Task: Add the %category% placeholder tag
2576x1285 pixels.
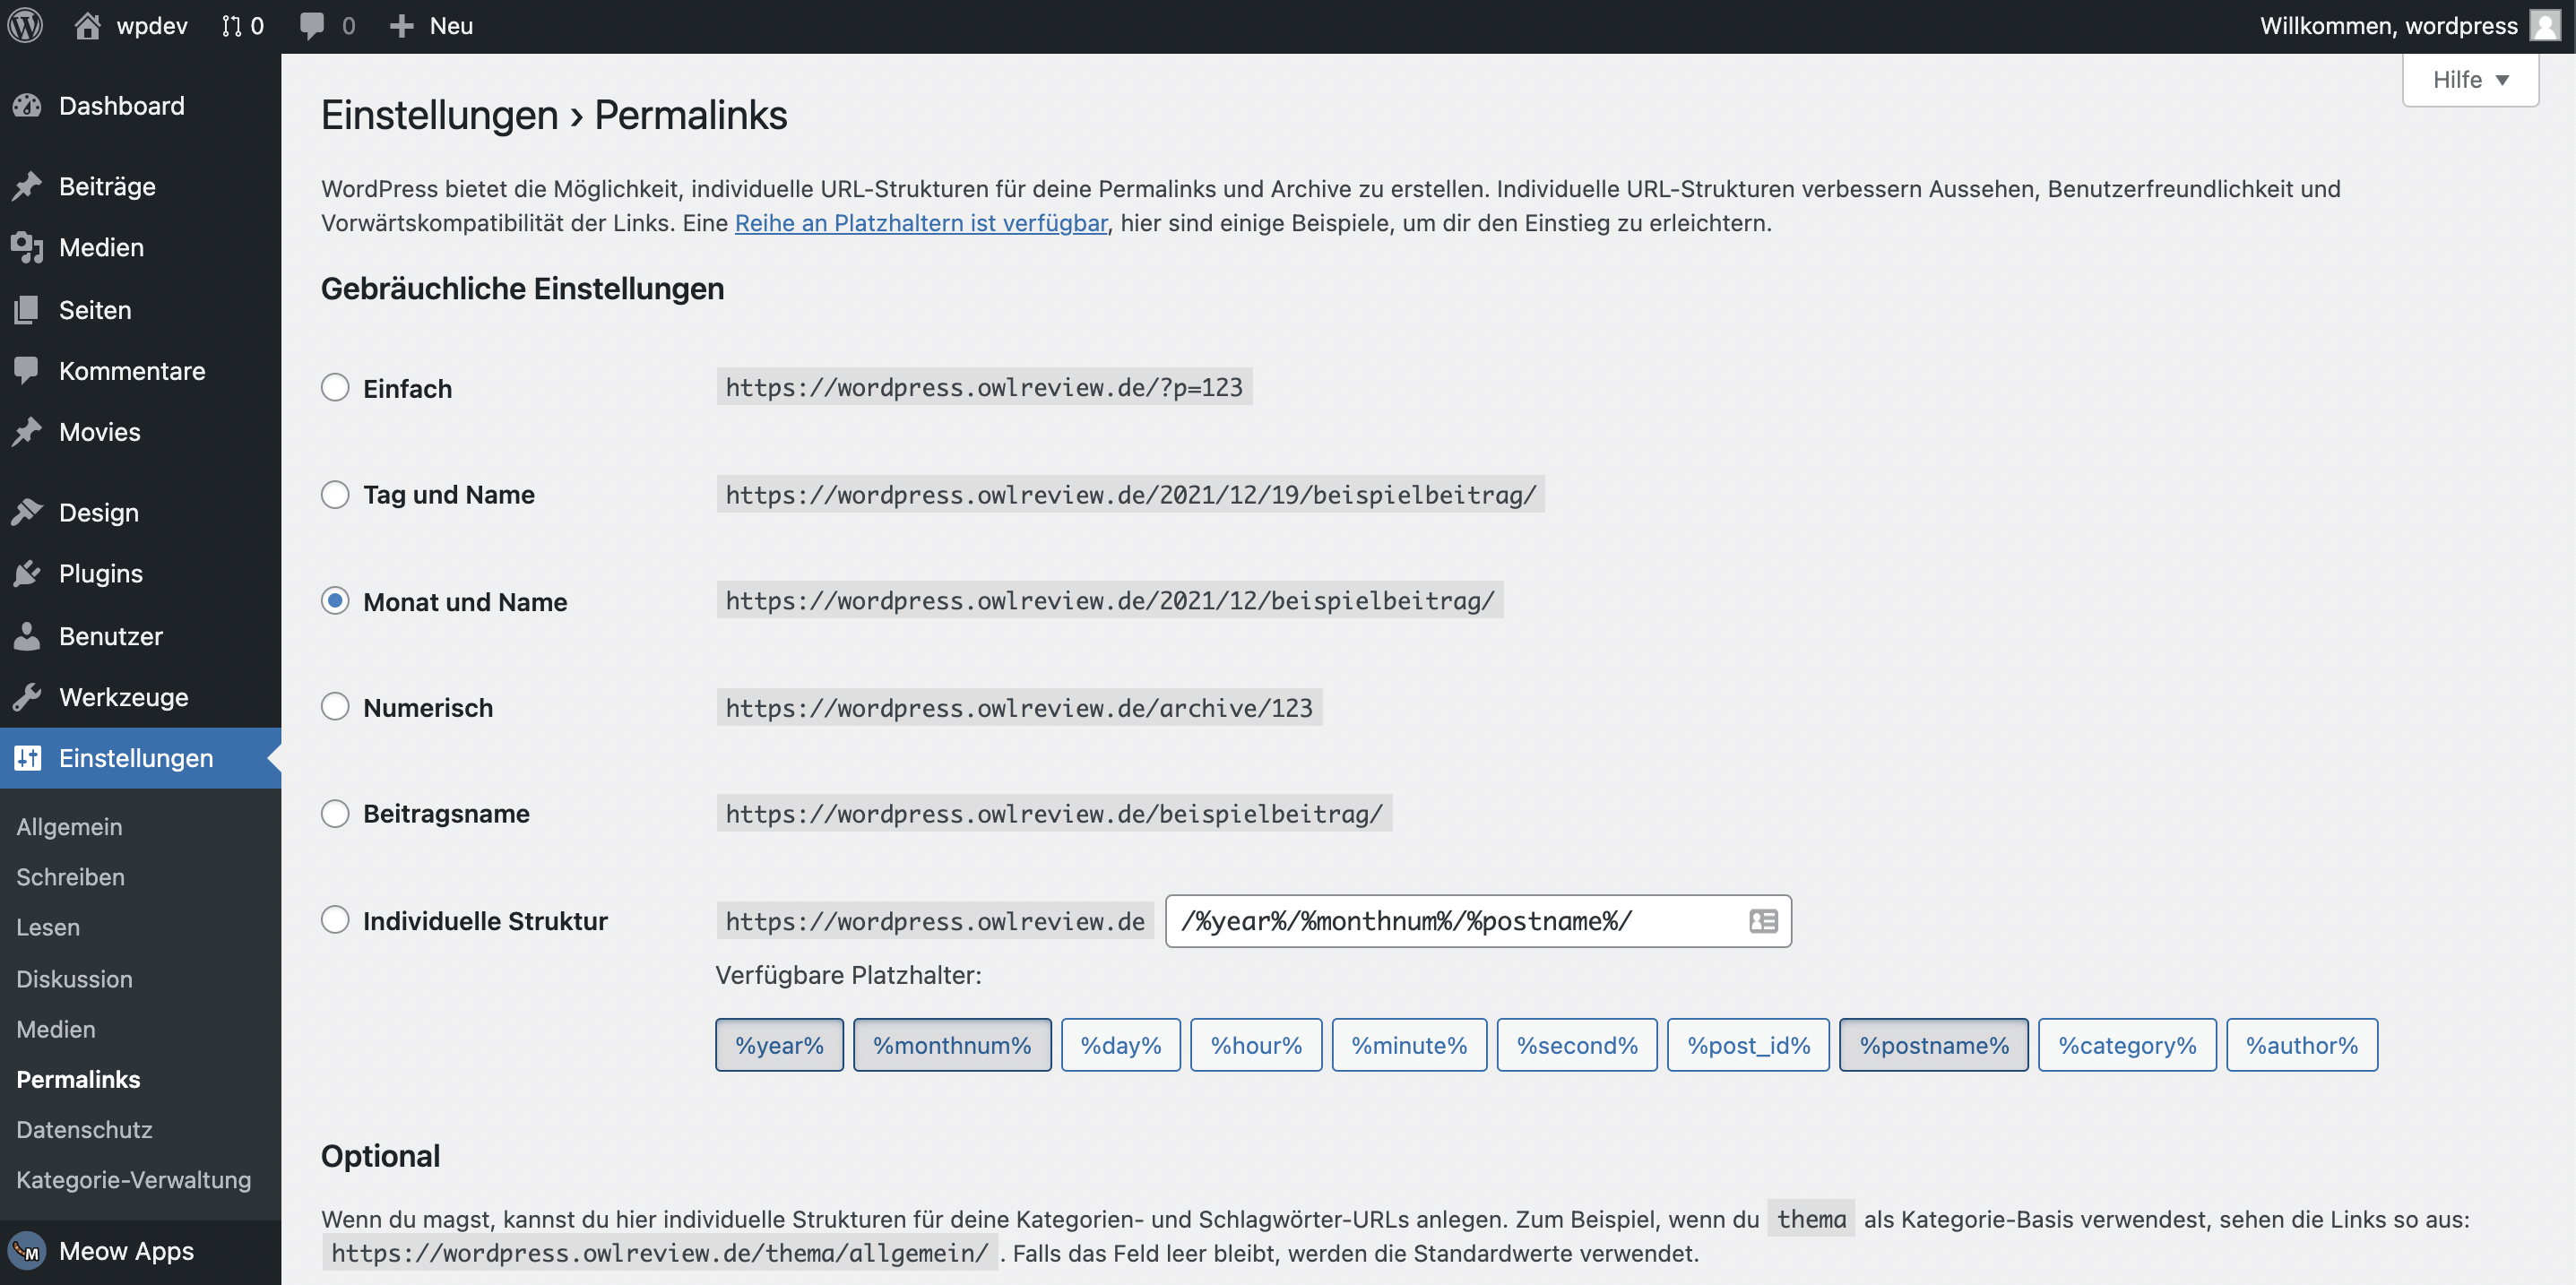Action: (2126, 1044)
